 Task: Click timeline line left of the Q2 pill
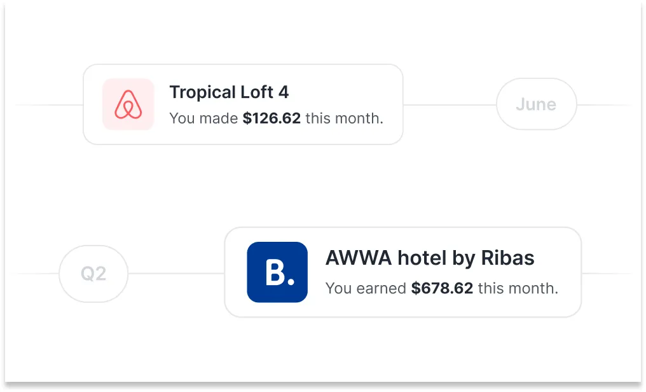35,274
